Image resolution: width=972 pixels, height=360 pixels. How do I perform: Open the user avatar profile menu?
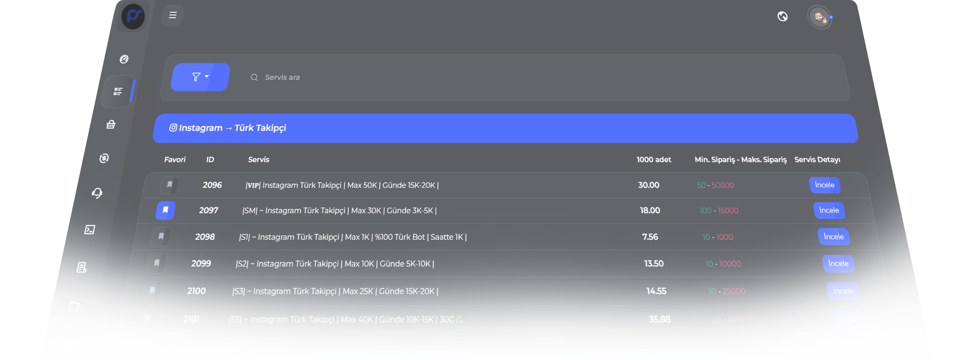point(820,18)
